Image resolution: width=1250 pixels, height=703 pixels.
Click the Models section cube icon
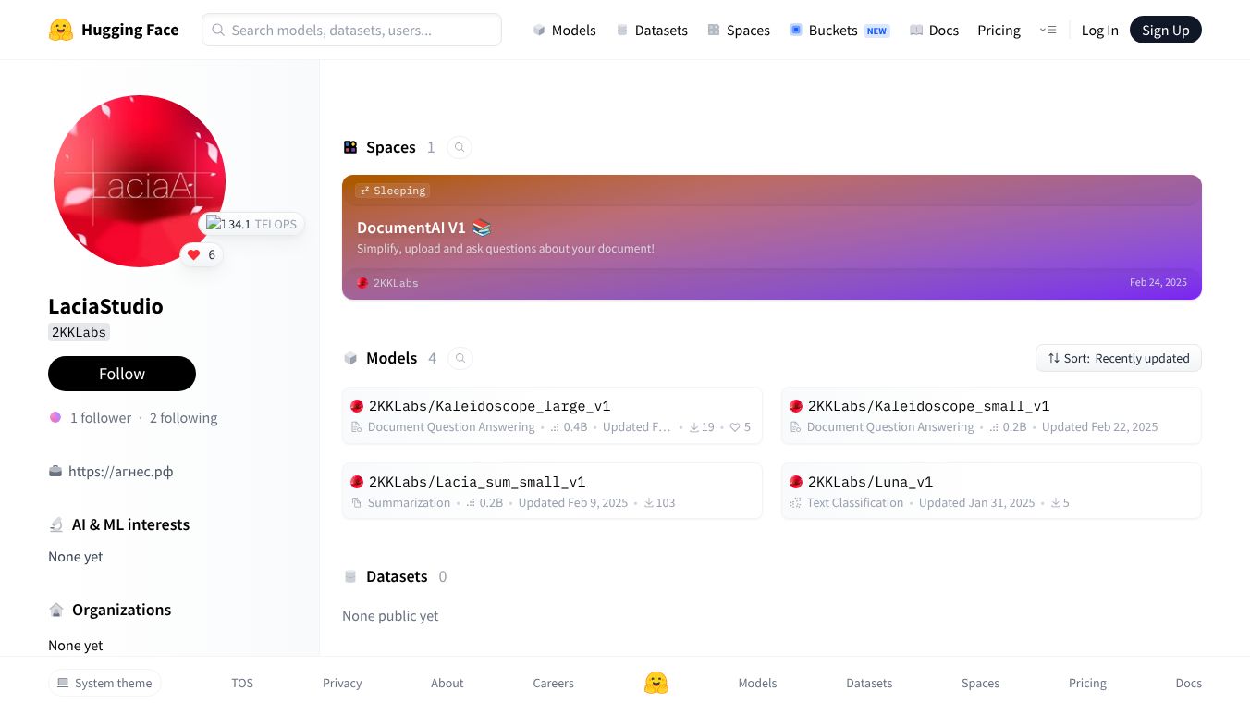350,358
